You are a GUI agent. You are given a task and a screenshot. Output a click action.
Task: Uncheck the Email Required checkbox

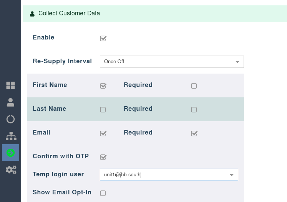click(x=194, y=133)
